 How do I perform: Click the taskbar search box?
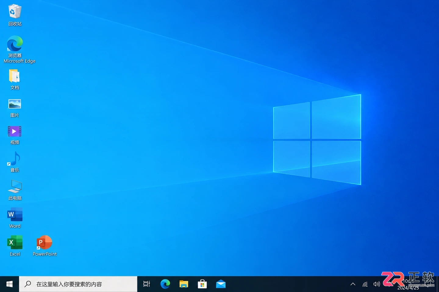(78, 284)
